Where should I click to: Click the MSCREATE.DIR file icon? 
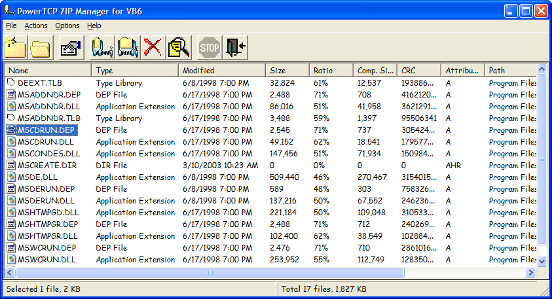pos(11,166)
